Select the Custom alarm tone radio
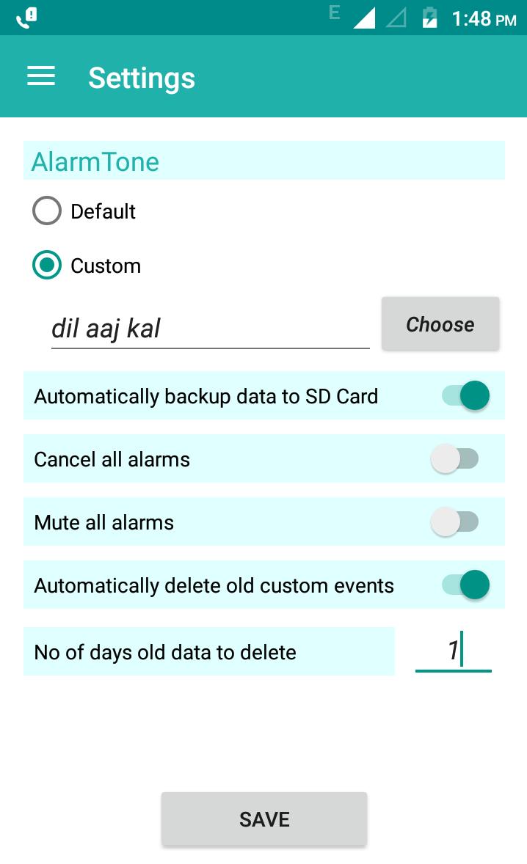 (47, 265)
